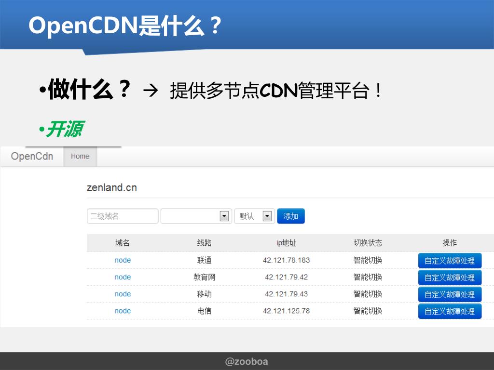
Task: Select IP address 42.121.79.43
Action: pos(287,294)
